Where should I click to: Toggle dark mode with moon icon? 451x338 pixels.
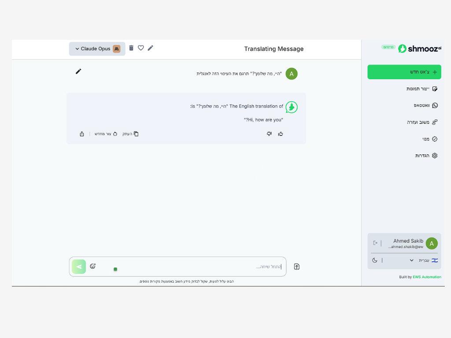tap(374, 261)
